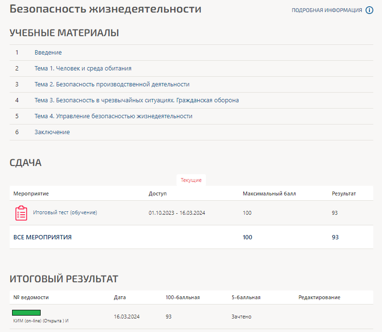Click the Мероприятие column header
This screenshot has width=382, height=332.
point(31,194)
